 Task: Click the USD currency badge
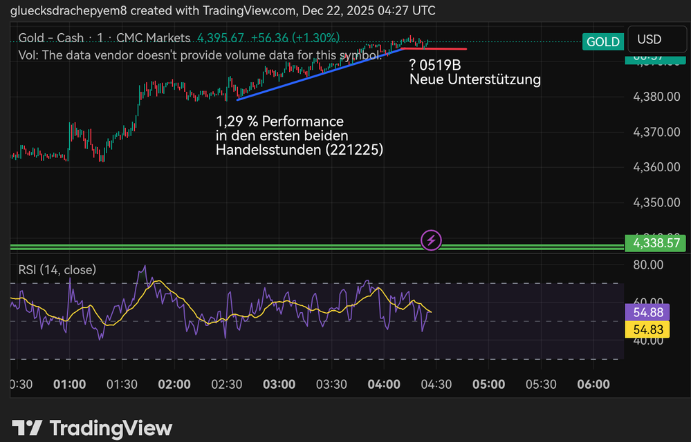tap(656, 39)
